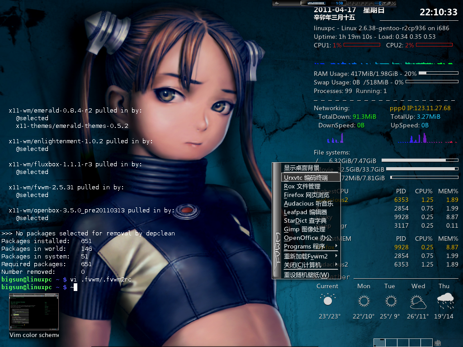Expand the 关闭(C)计算机 submenu arrow
This screenshot has height=347, width=463.
[x=336, y=264]
